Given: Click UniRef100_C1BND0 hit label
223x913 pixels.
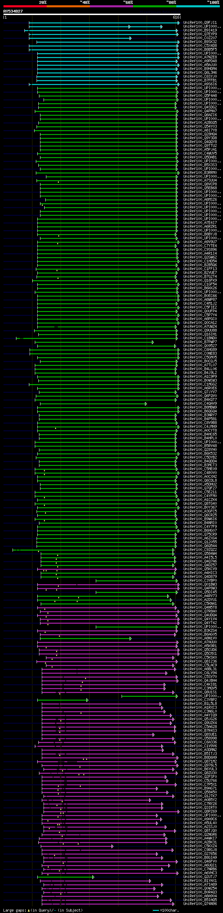Looking at the screenshot, I should tap(200, 338).
